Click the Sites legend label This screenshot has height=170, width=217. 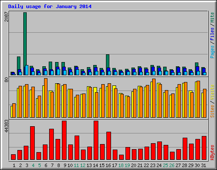(x=212, y=111)
